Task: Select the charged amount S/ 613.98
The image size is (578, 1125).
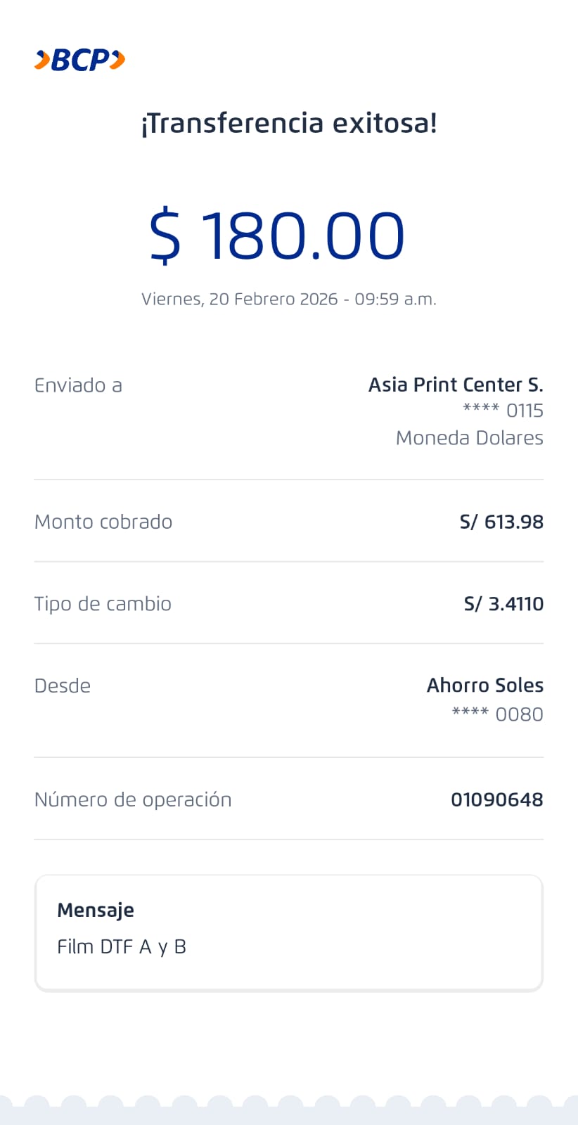Action: tap(501, 522)
